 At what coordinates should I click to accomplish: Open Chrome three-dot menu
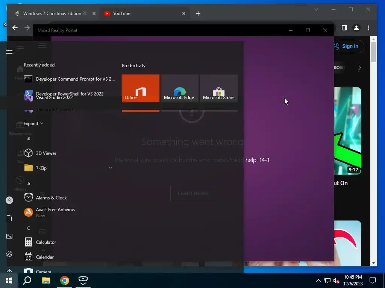[x=368, y=28]
